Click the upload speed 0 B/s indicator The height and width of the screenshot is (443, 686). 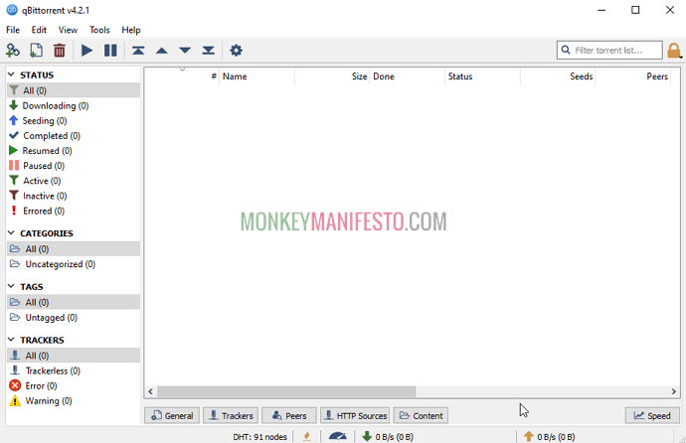pyautogui.click(x=549, y=436)
